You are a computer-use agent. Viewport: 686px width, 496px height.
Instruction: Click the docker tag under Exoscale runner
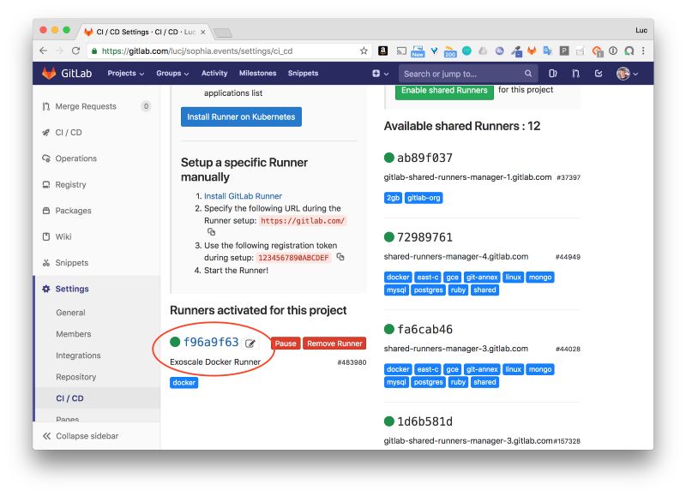point(184,382)
